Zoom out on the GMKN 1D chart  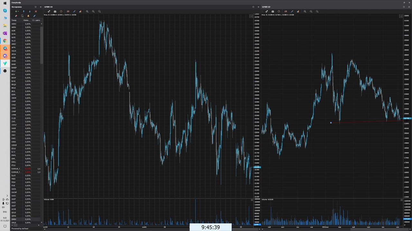311,12
